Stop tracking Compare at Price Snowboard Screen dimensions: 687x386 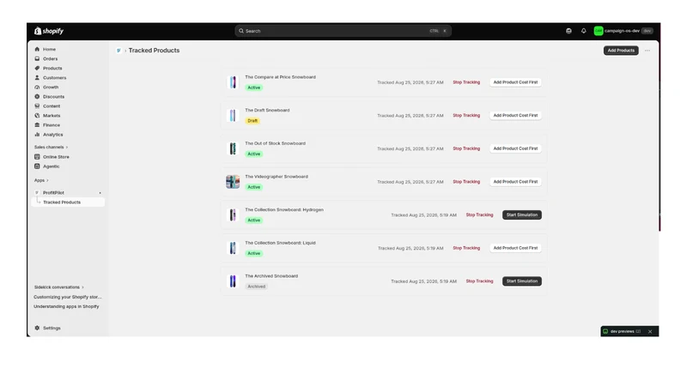click(466, 82)
